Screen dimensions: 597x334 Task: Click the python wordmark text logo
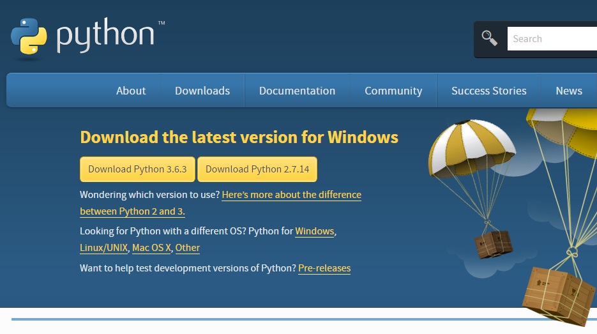[106, 35]
